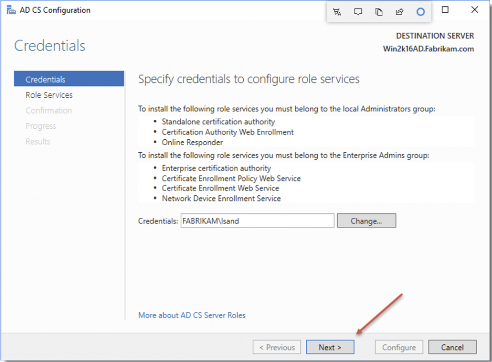Click the blue circle icon in the toolbar
Screen dimensions: 492x362
421,12
